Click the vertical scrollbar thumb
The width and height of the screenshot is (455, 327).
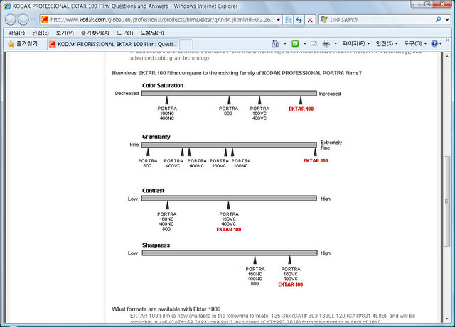[447, 201]
